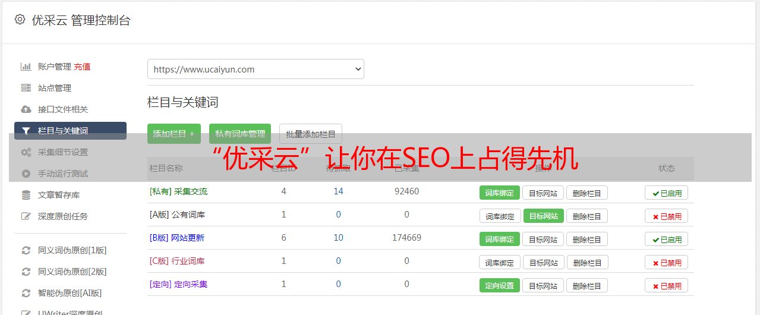Click the 批量添加栏目 button
Screen dimensions: 760x315
pos(311,134)
